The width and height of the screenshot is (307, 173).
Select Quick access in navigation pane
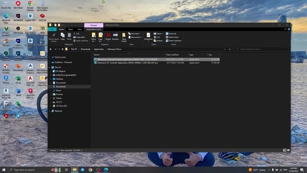tap(60, 57)
